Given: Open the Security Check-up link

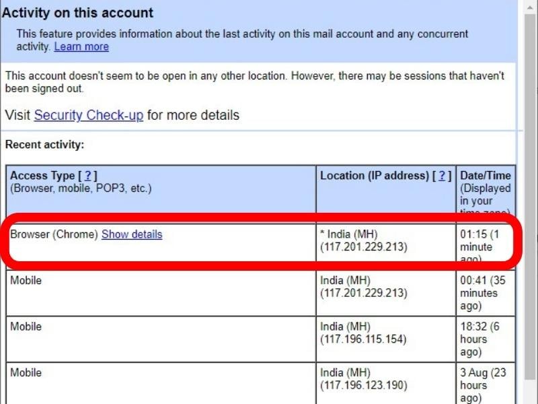Looking at the screenshot, I should pos(89,115).
